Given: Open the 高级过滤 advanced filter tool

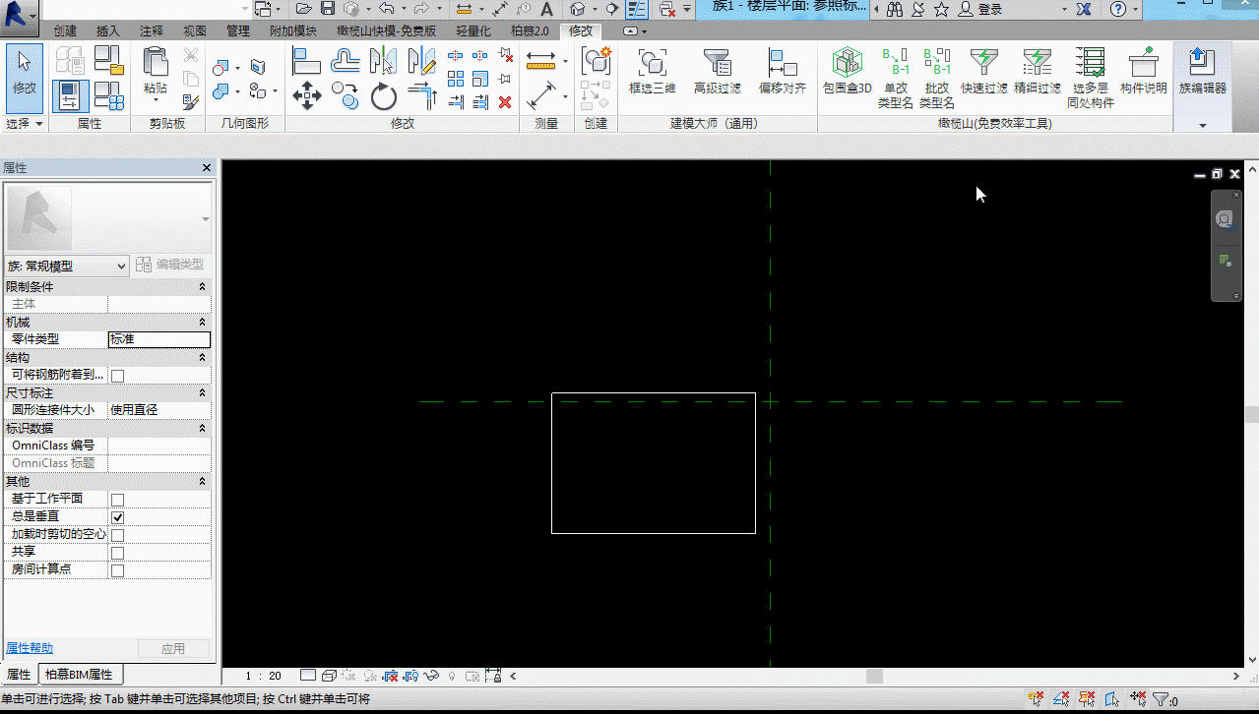Looking at the screenshot, I should click(717, 71).
